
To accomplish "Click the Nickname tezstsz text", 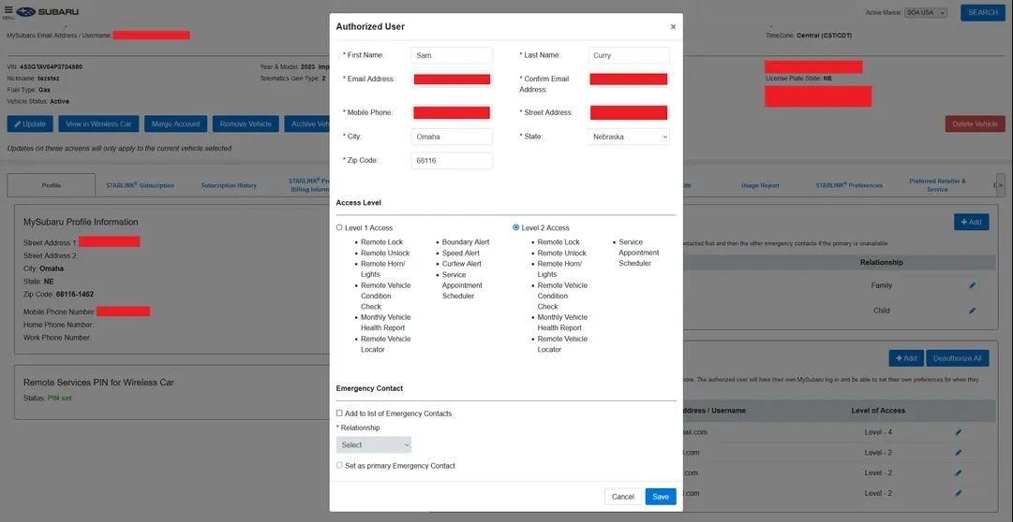I will [34, 78].
